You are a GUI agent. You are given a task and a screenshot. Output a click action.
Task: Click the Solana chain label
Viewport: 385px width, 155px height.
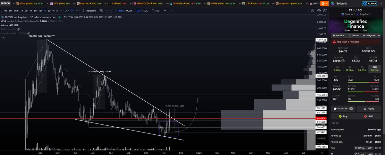[x=347, y=14]
